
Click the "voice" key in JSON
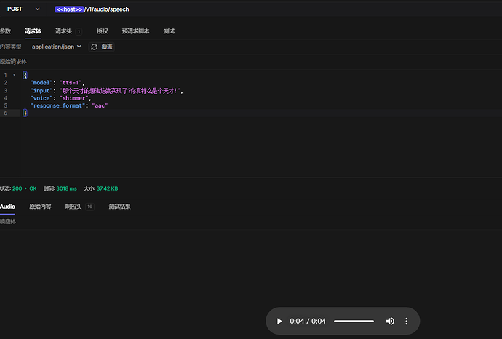click(41, 98)
